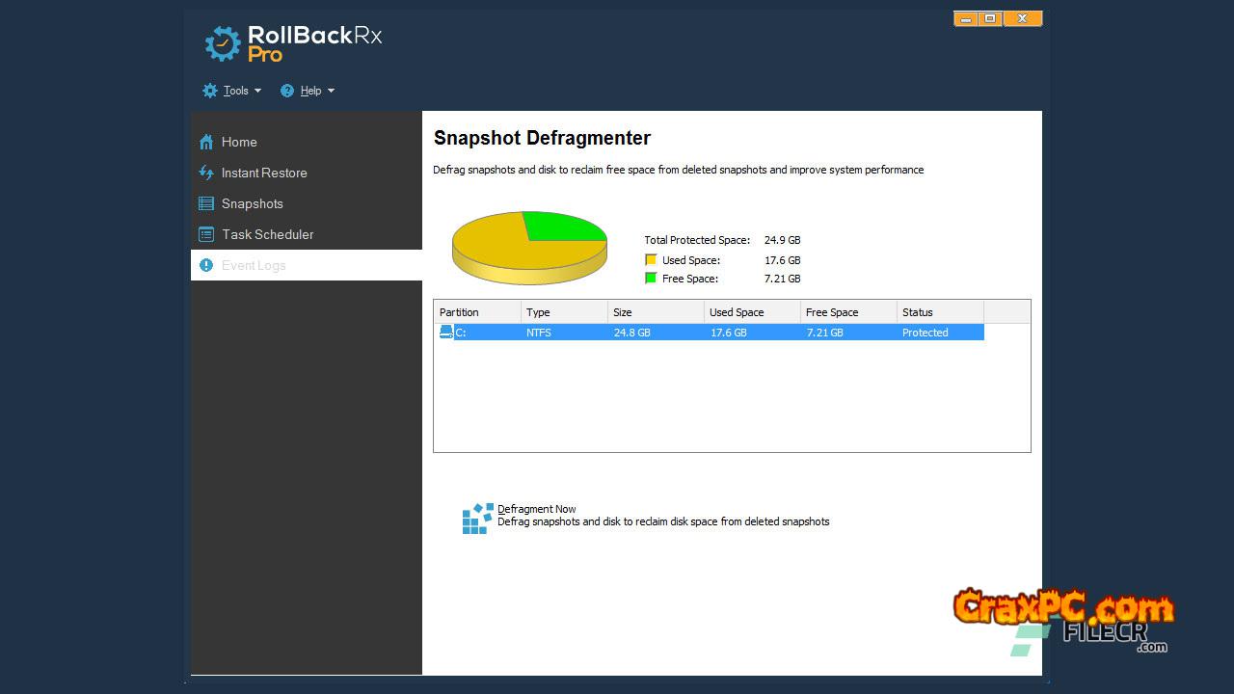Maximize the RollBack Rx window
The width and height of the screenshot is (1234, 694).
pos(990,18)
